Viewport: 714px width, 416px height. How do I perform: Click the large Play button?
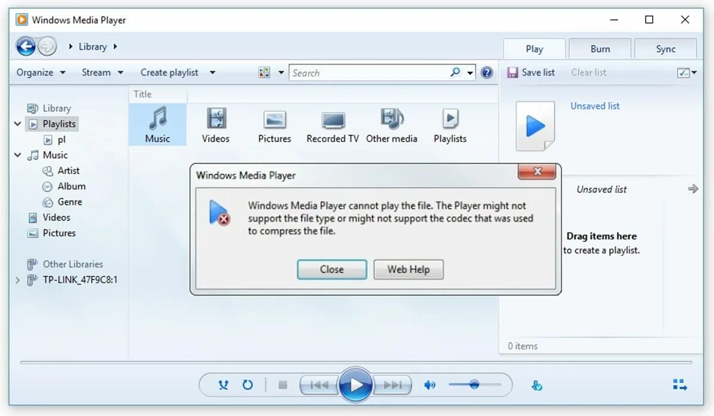[356, 385]
